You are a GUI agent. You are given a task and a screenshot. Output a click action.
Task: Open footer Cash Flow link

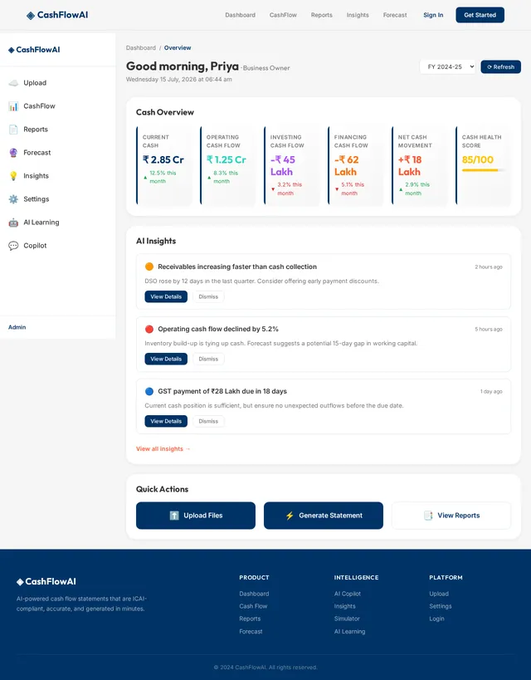point(253,606)
